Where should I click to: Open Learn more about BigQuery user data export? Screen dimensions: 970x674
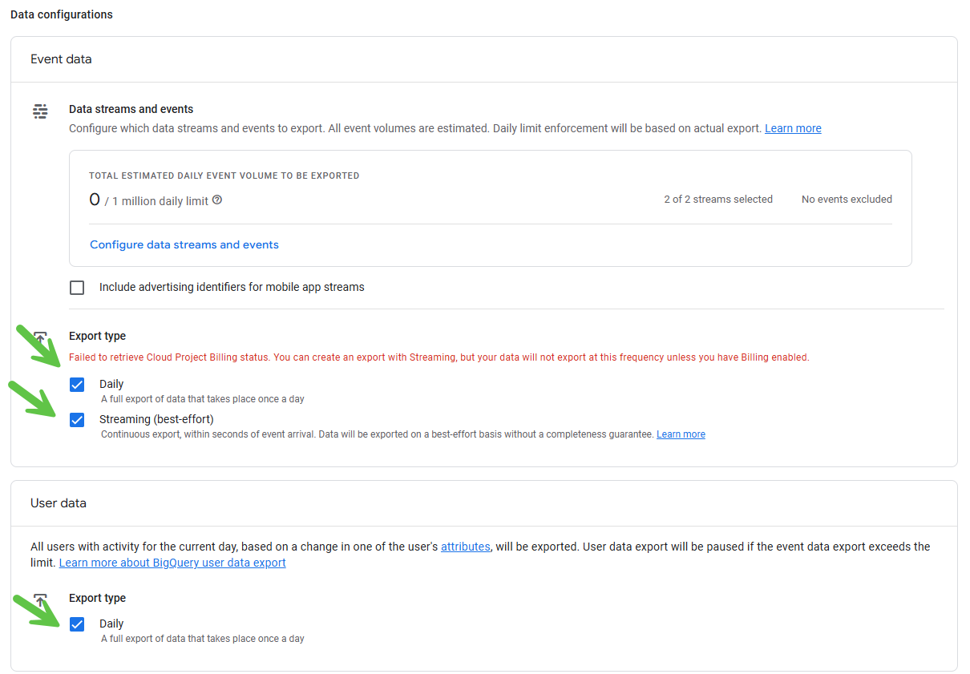tap(172, 563)
